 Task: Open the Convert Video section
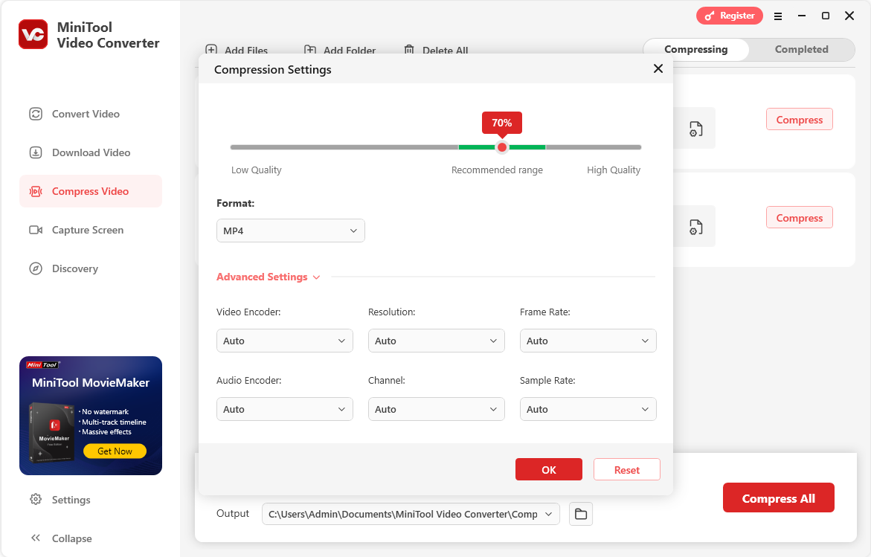(85, 114)
